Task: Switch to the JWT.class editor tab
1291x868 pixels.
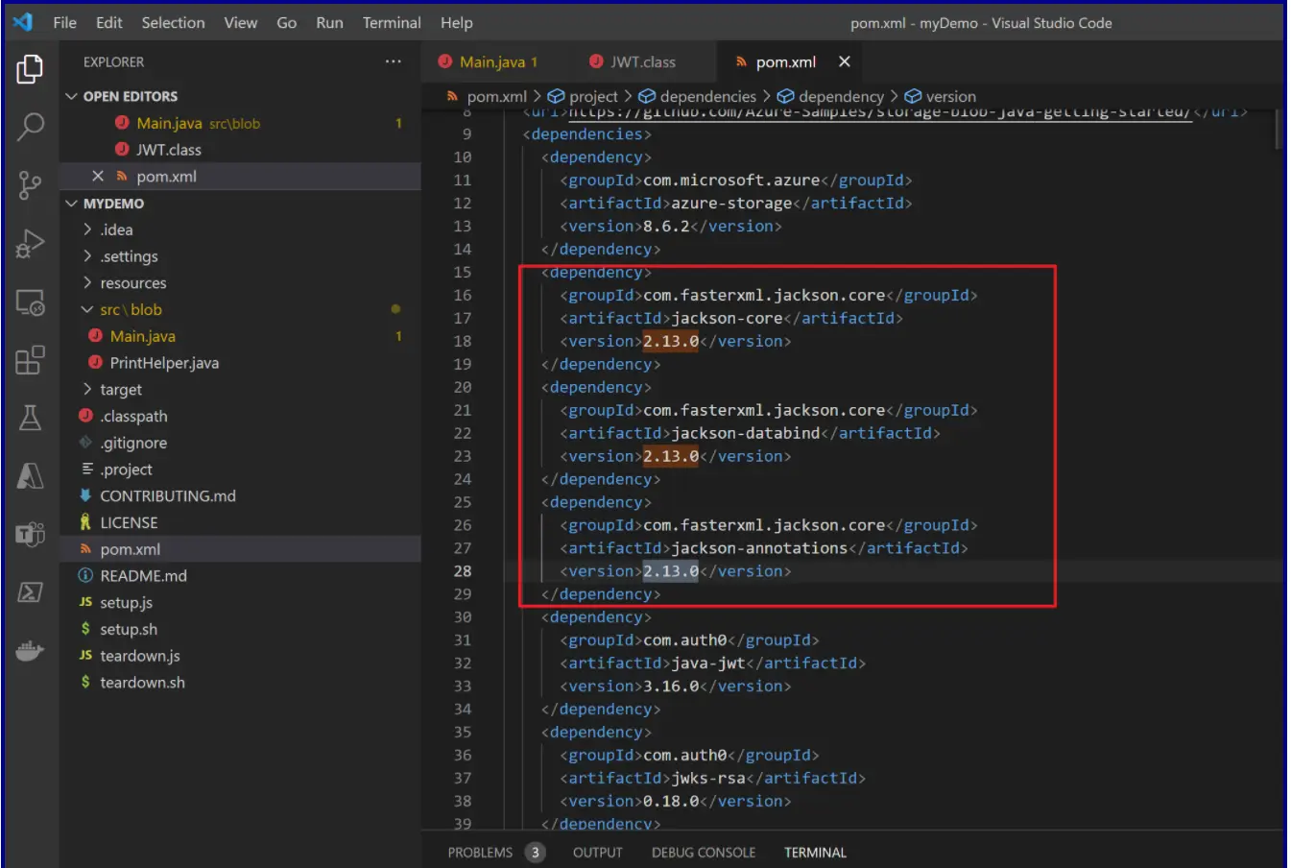Action: 643,61
